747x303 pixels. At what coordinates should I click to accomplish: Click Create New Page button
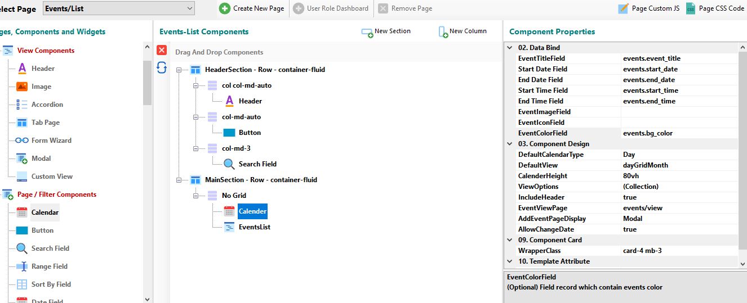click(252, 8)
